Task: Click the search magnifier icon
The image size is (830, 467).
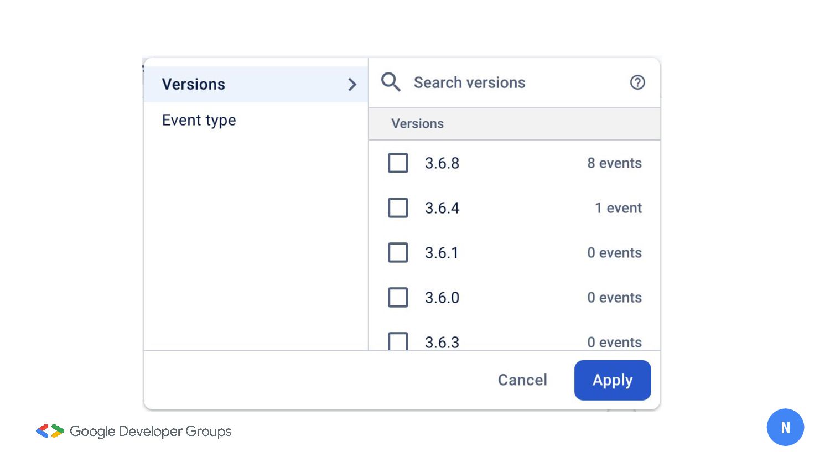Action: [391, 82]
